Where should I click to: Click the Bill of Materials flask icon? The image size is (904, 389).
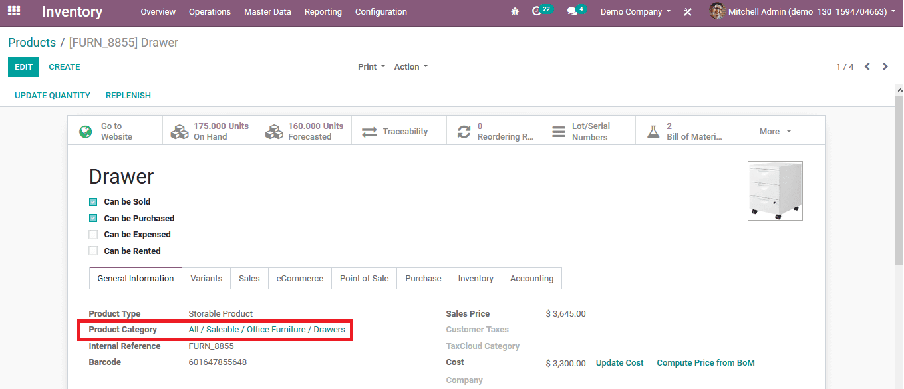[653, 132]
